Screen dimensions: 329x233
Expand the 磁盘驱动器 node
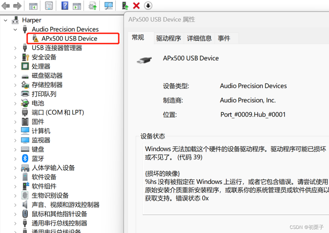pyautogui.click(x=15, y=76)
